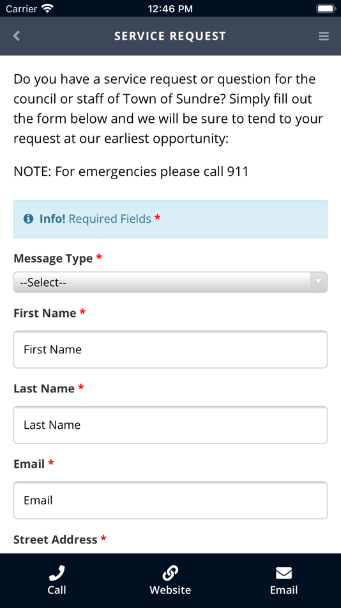Tap the battery indicator icon
This screenshot has width=341, height=608.
click(x=325, y=8)
